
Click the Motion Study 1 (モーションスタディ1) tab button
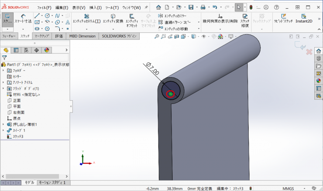(x=52, y=183)
